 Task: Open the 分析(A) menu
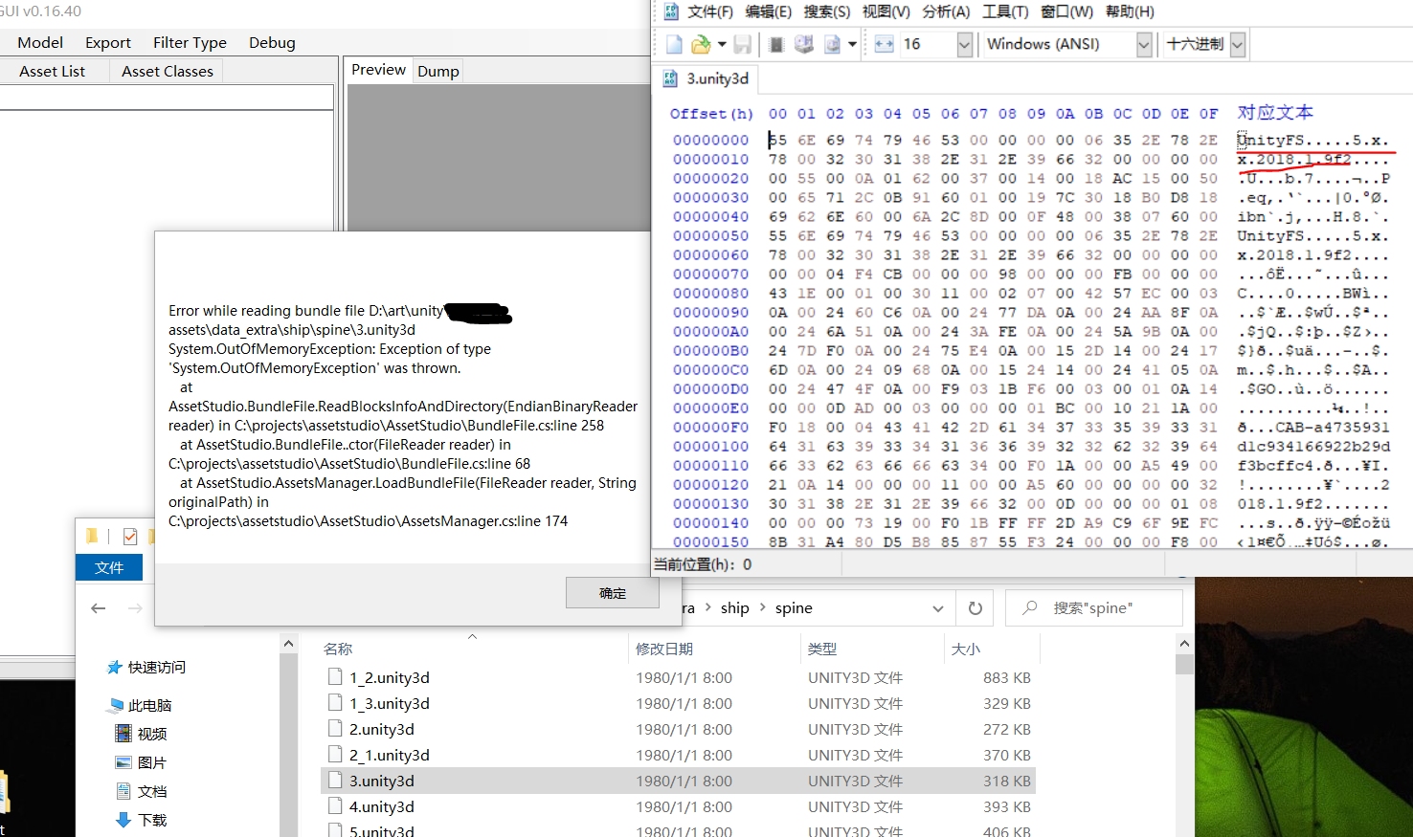[946, 11]
